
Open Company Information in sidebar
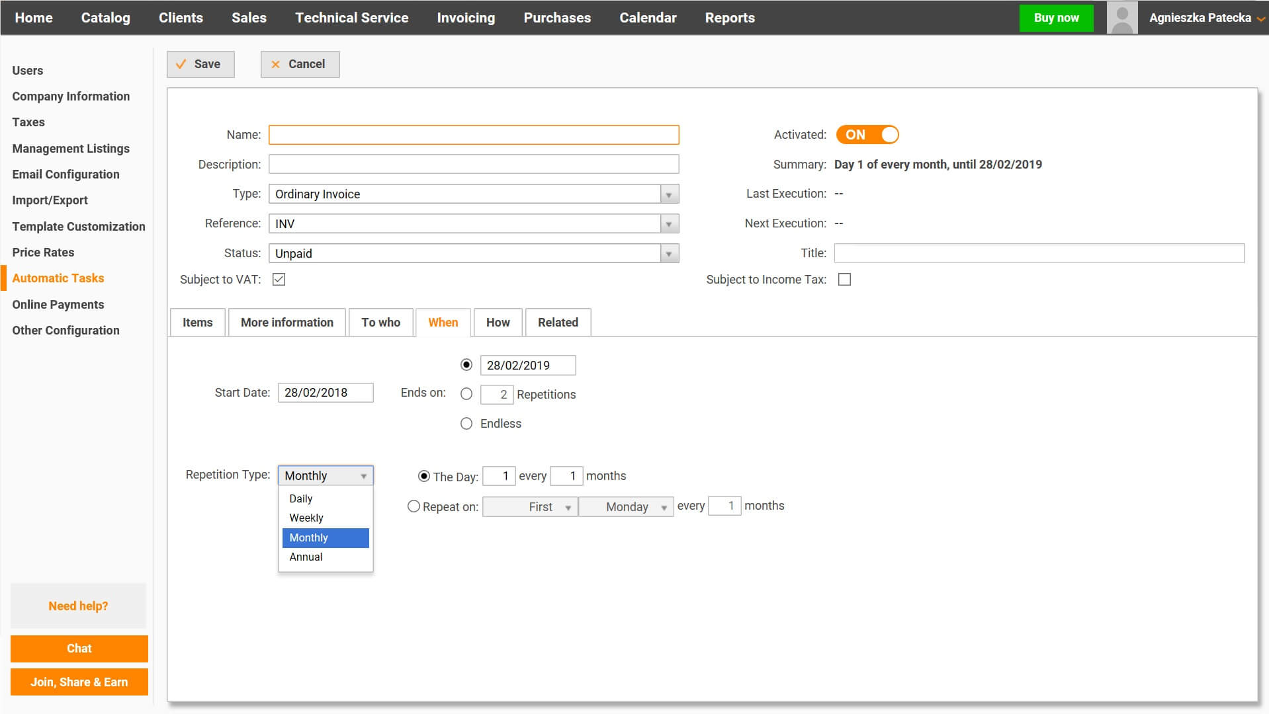71,97
